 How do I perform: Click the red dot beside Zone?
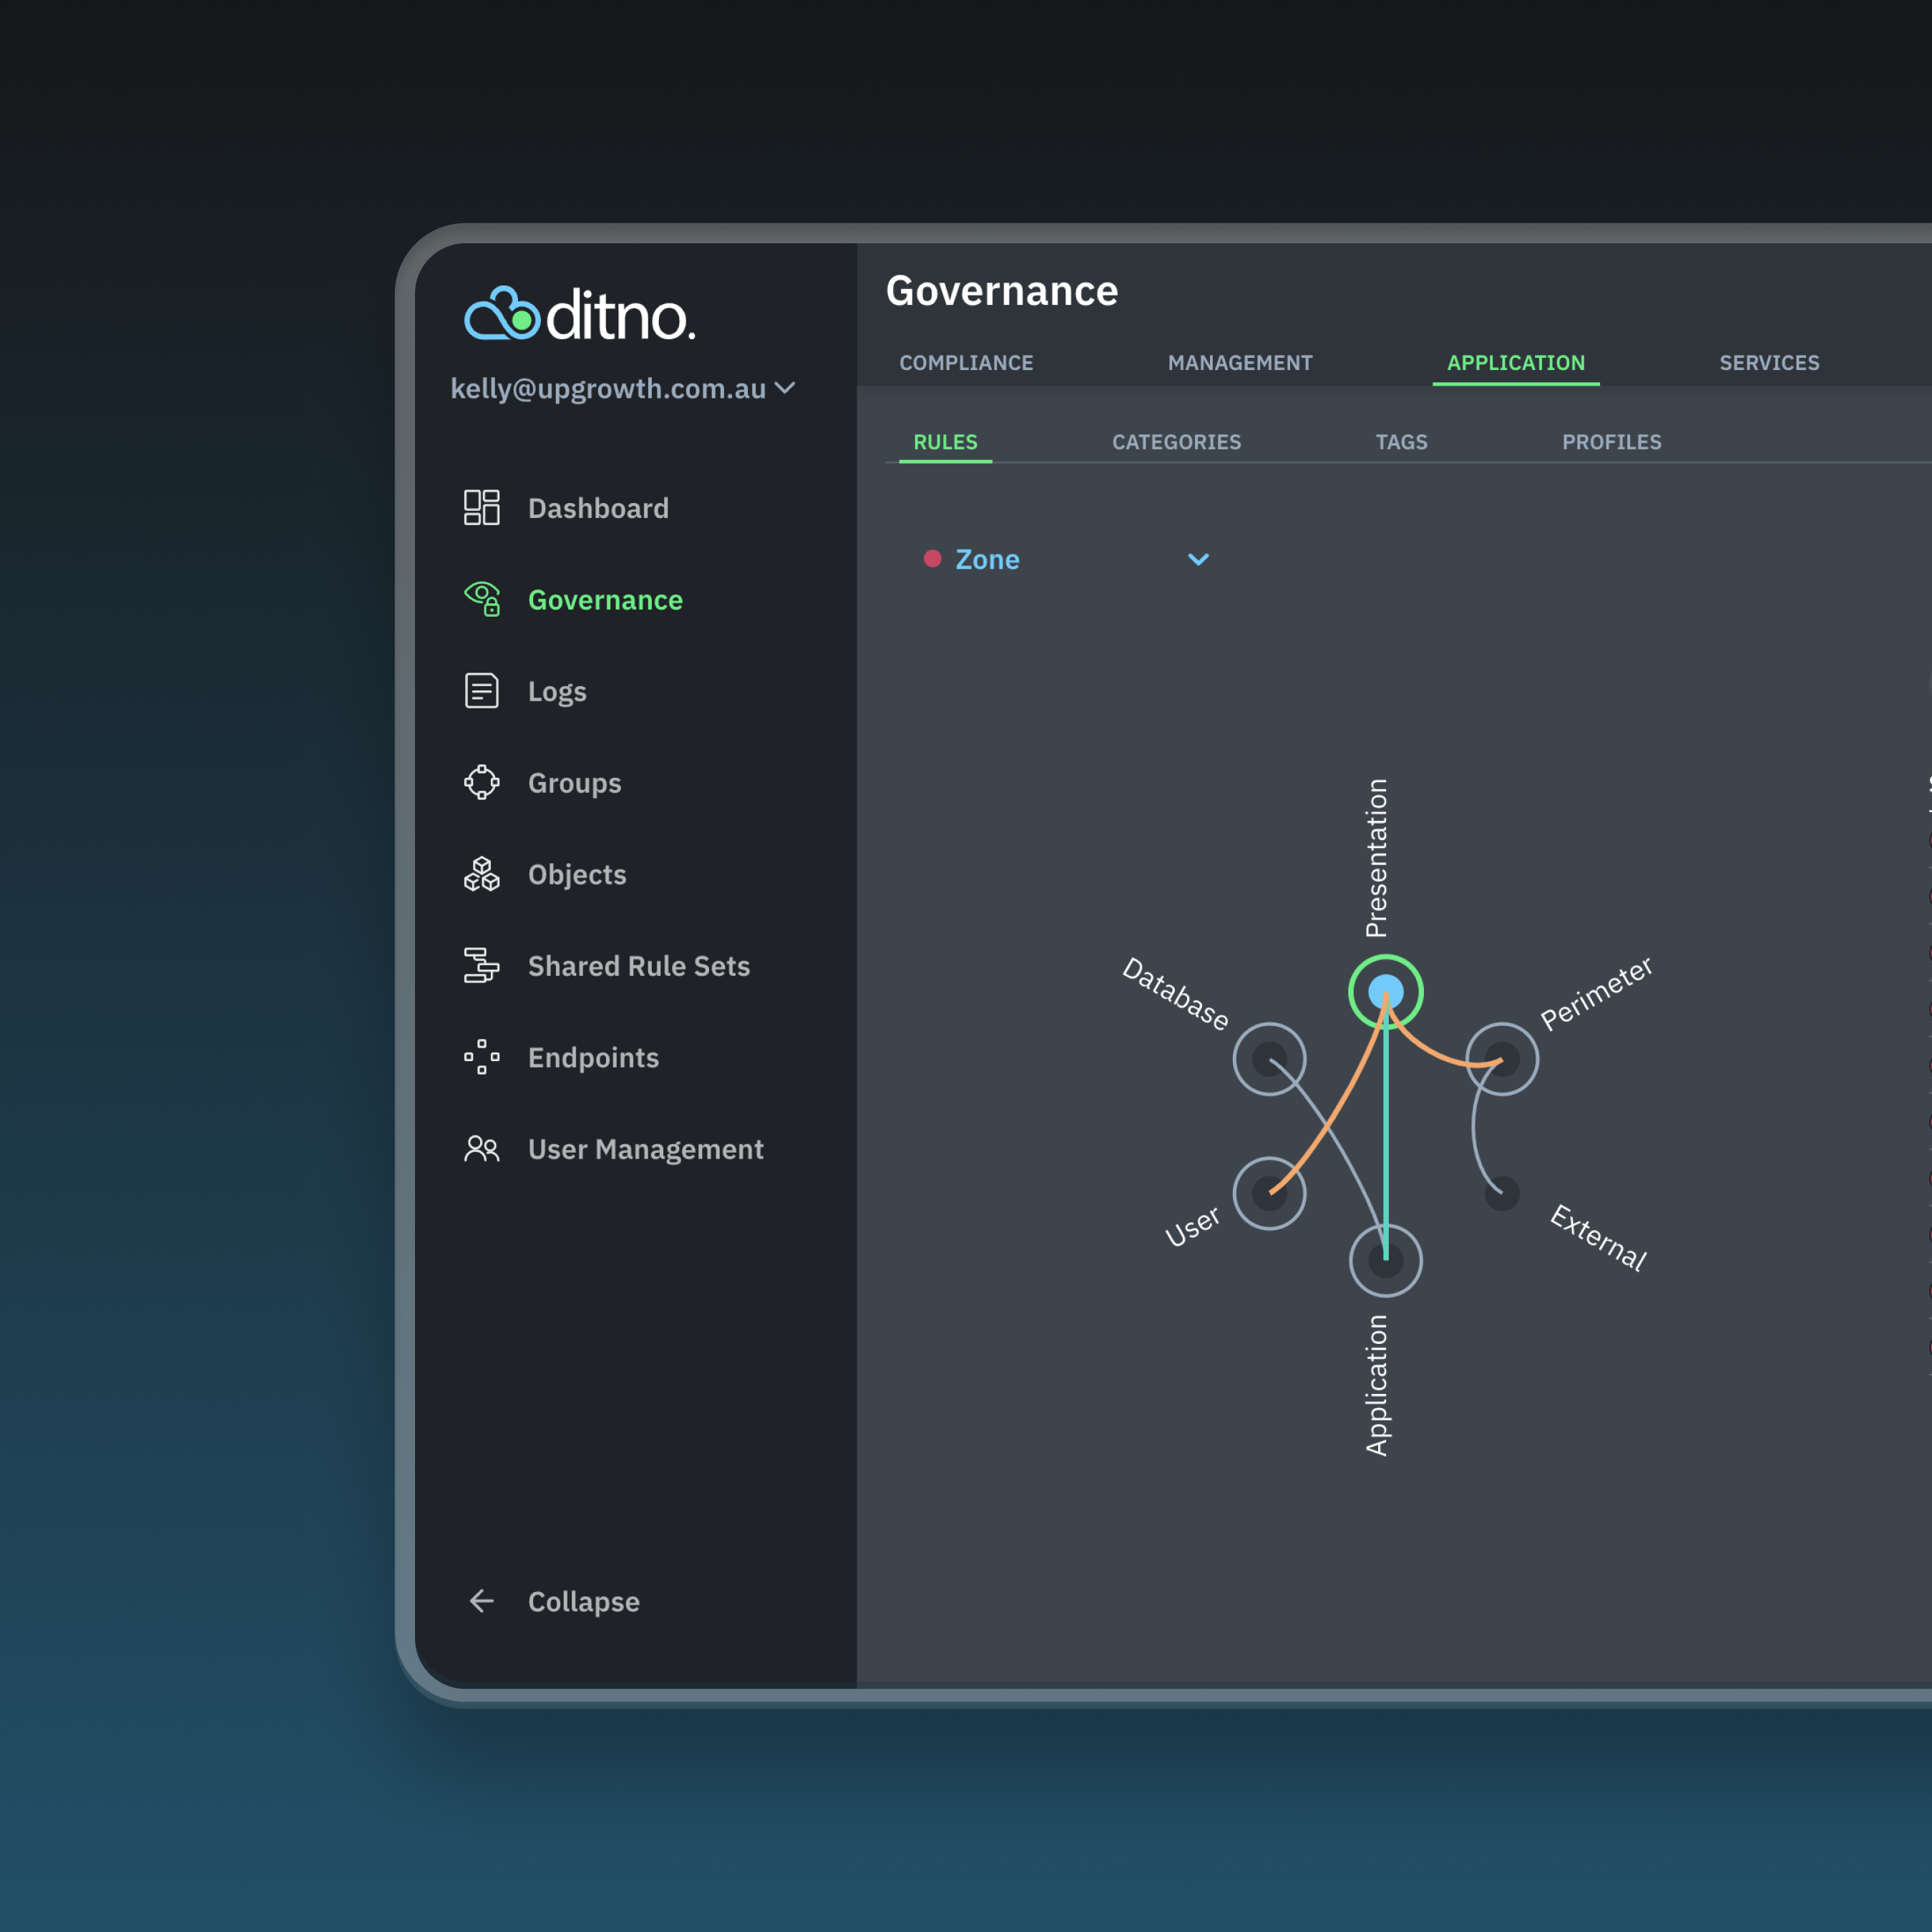coord(932,559)
